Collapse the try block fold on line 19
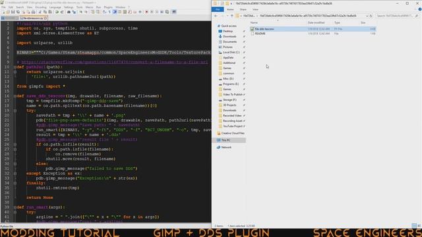 pos(15,111)
